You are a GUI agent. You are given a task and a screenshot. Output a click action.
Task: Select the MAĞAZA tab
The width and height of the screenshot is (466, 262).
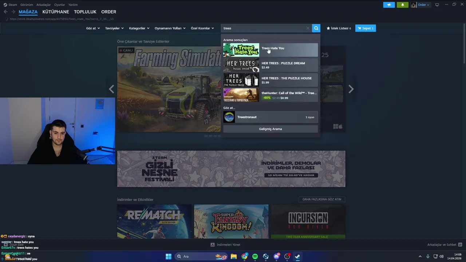pos(28,12)
